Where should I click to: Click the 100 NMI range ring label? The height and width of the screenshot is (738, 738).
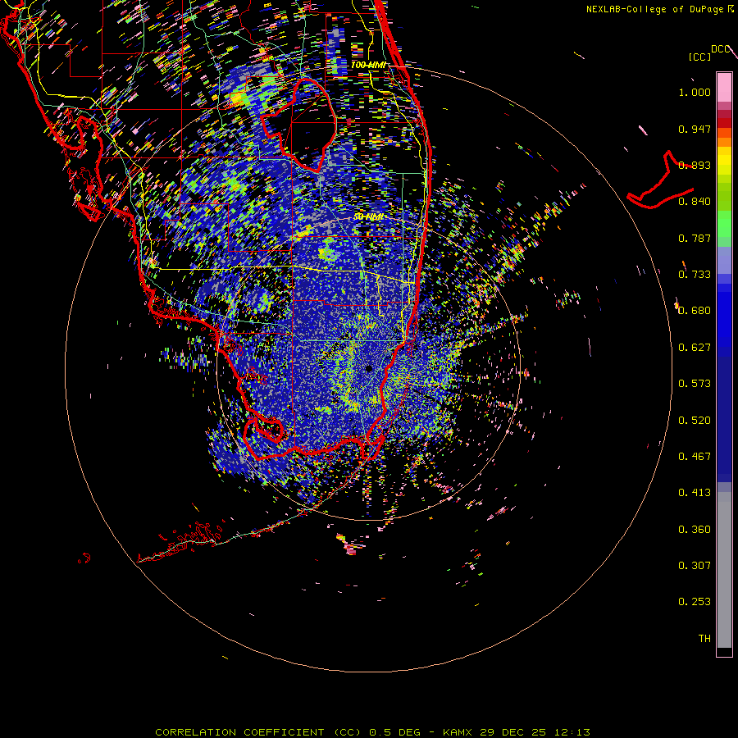point(368,65)
